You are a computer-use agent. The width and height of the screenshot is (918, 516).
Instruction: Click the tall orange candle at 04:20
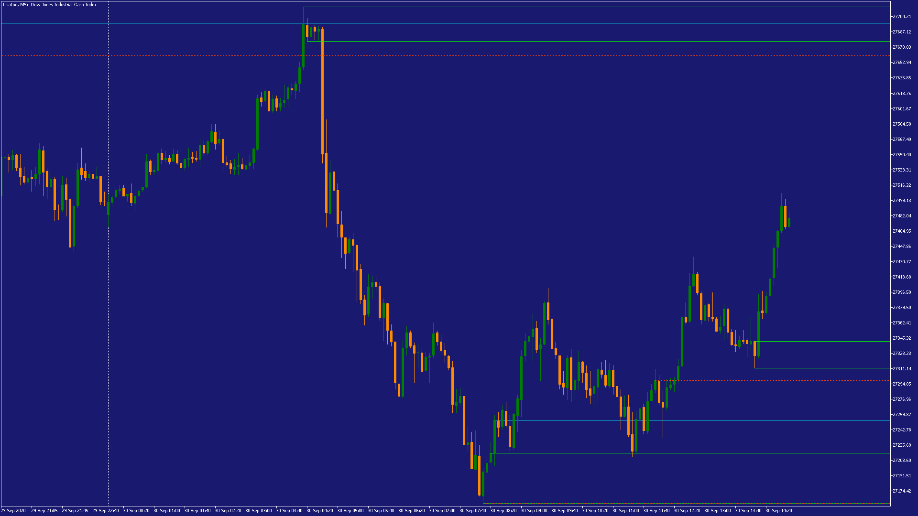pos(322,91)
